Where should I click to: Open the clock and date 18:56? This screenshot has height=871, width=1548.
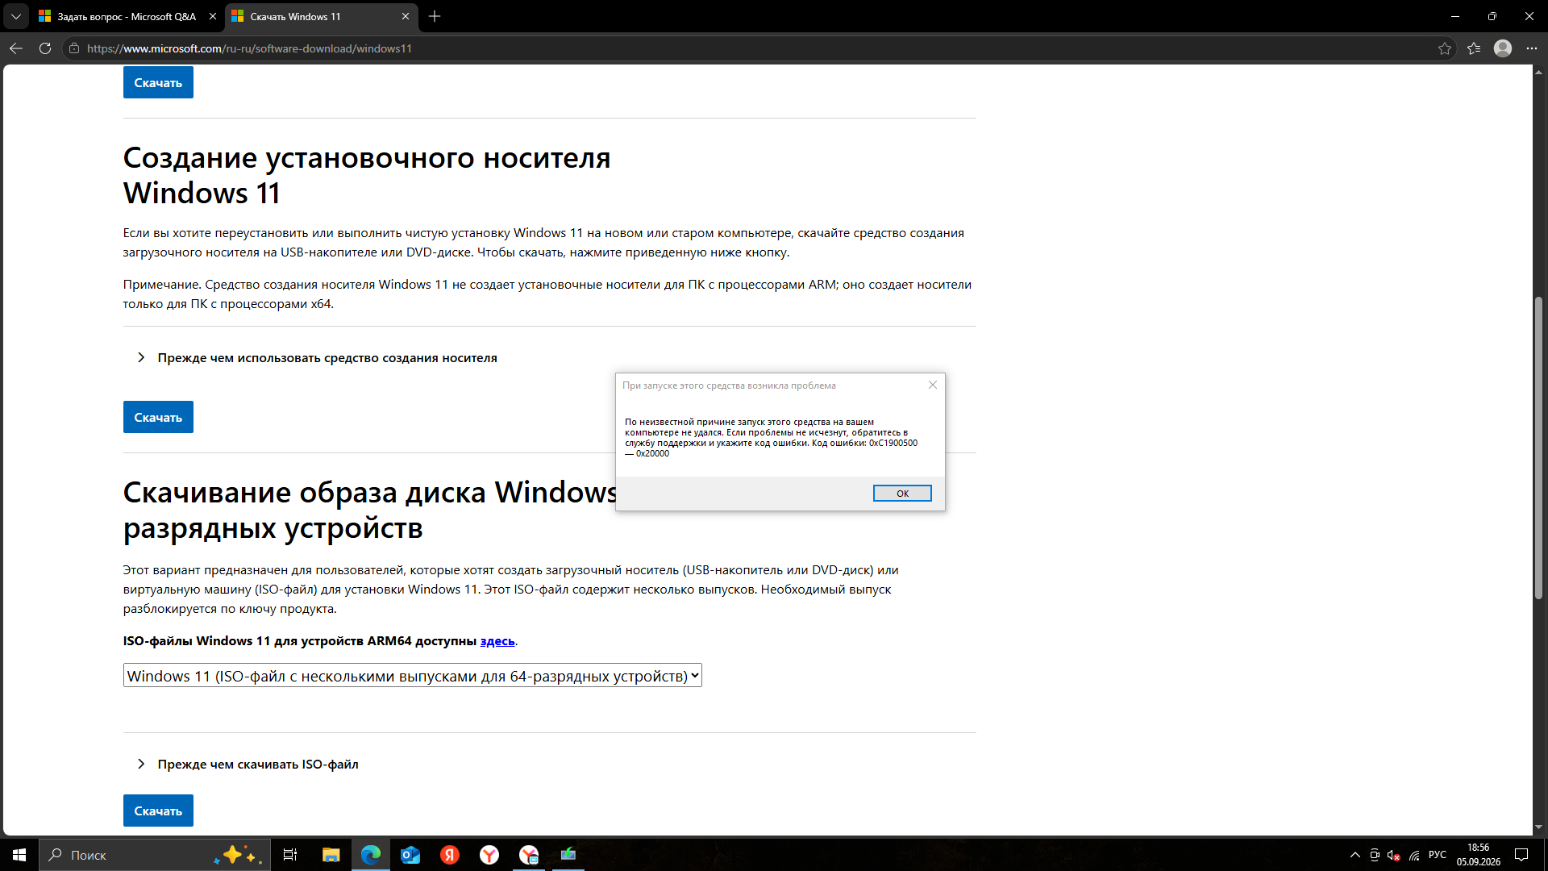click(1479, 855)
